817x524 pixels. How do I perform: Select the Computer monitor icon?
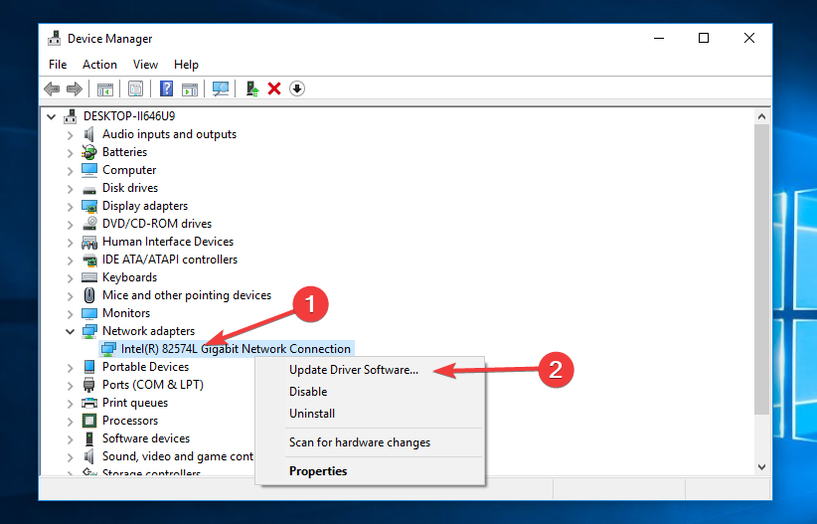pos(89,170)
